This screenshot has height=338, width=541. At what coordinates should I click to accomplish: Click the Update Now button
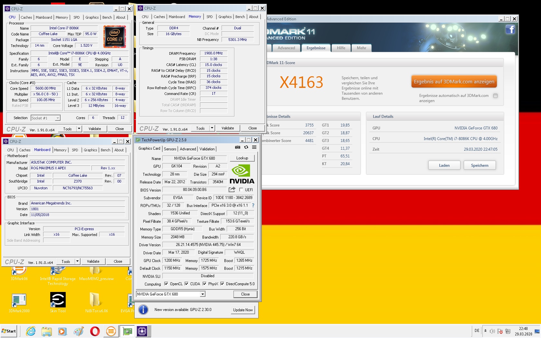[x=243, y=310]
